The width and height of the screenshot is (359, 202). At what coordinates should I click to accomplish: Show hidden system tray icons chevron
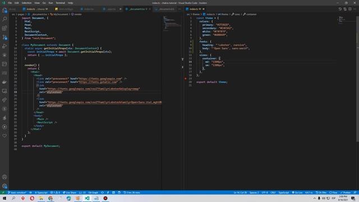pos(314,198)
